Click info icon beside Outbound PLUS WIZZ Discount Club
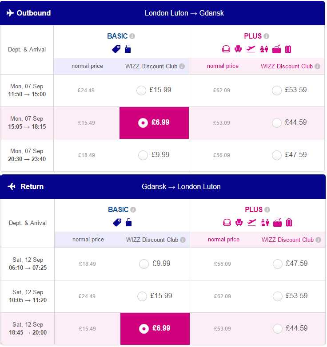 (x=318, y=66)
